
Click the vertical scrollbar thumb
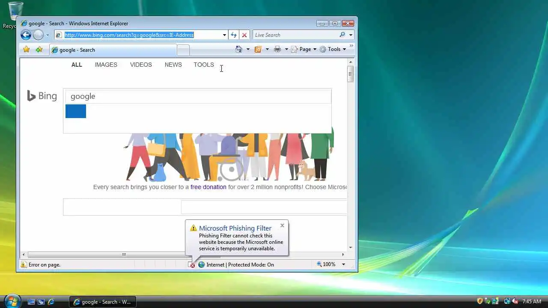pyautogui.click(x=351, y=74)
